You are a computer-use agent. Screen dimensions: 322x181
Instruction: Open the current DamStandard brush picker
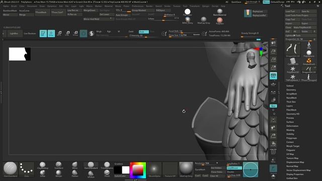tap(10, 169)
